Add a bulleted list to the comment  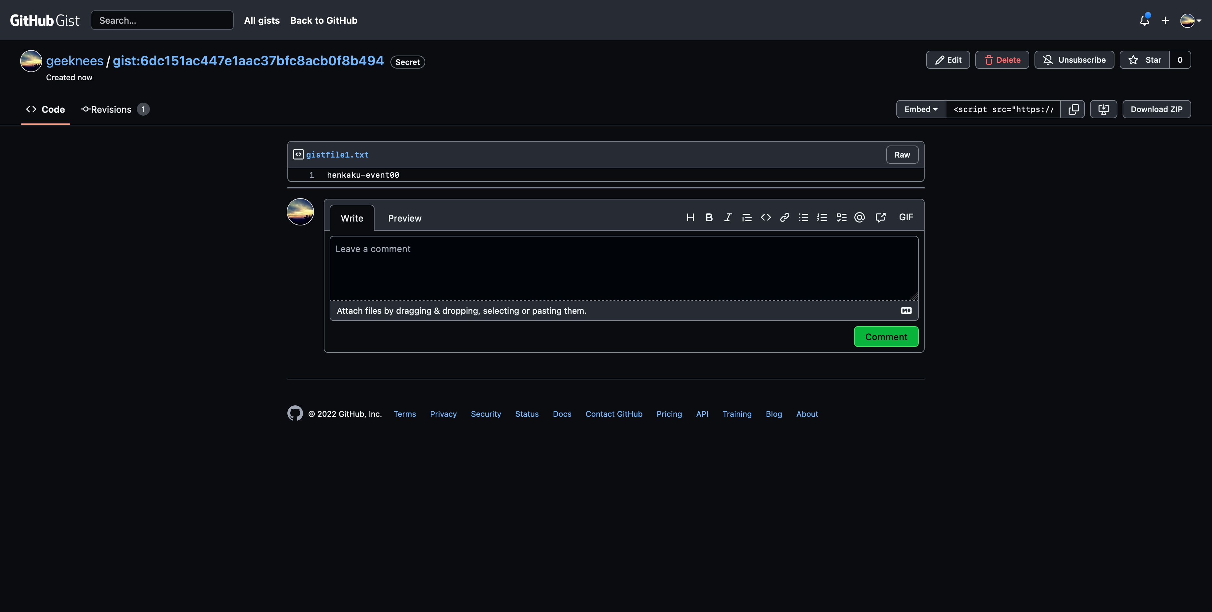point(803,217)
